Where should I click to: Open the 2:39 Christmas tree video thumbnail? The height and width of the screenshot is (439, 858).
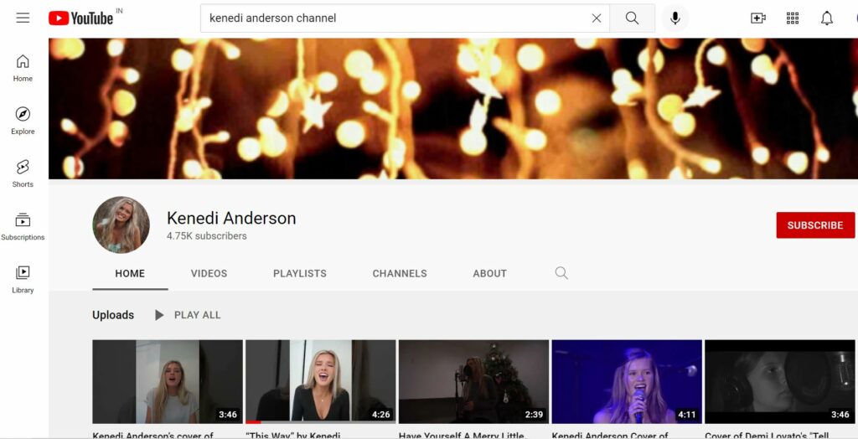point(474,381)
